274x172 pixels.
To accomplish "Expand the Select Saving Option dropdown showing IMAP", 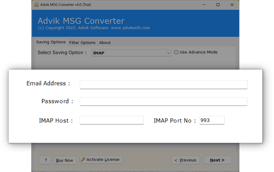I will [131, 53].
